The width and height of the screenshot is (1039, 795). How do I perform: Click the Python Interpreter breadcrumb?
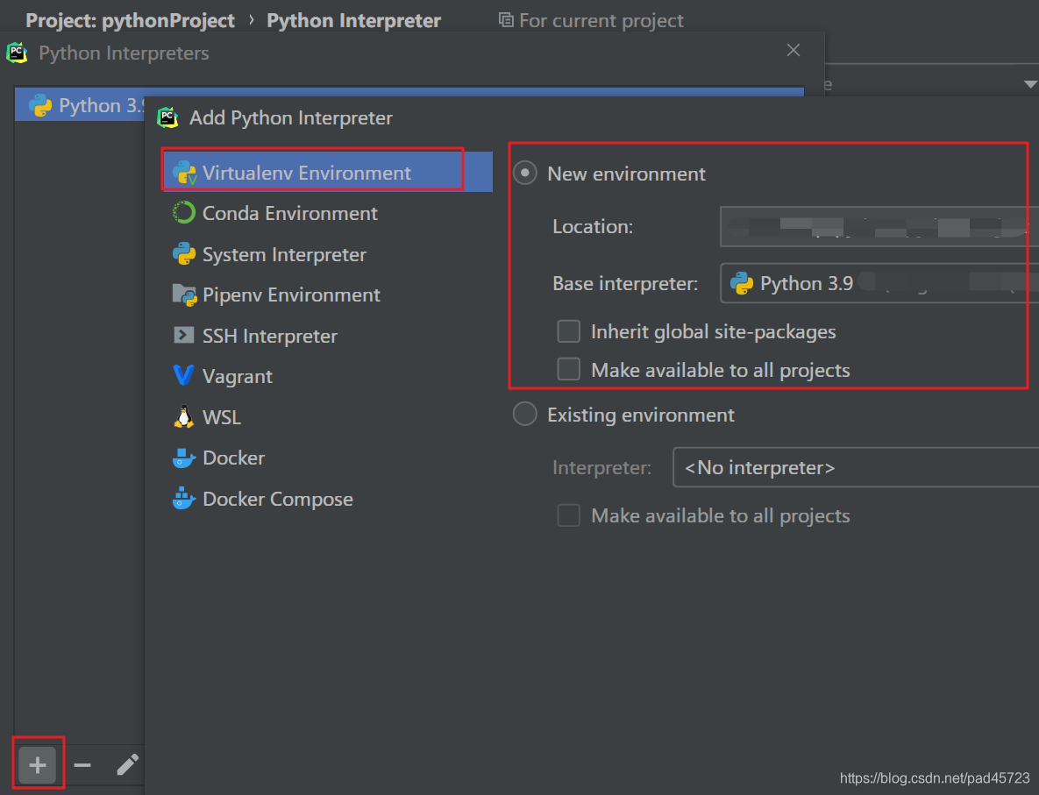[x=353, y=19]
